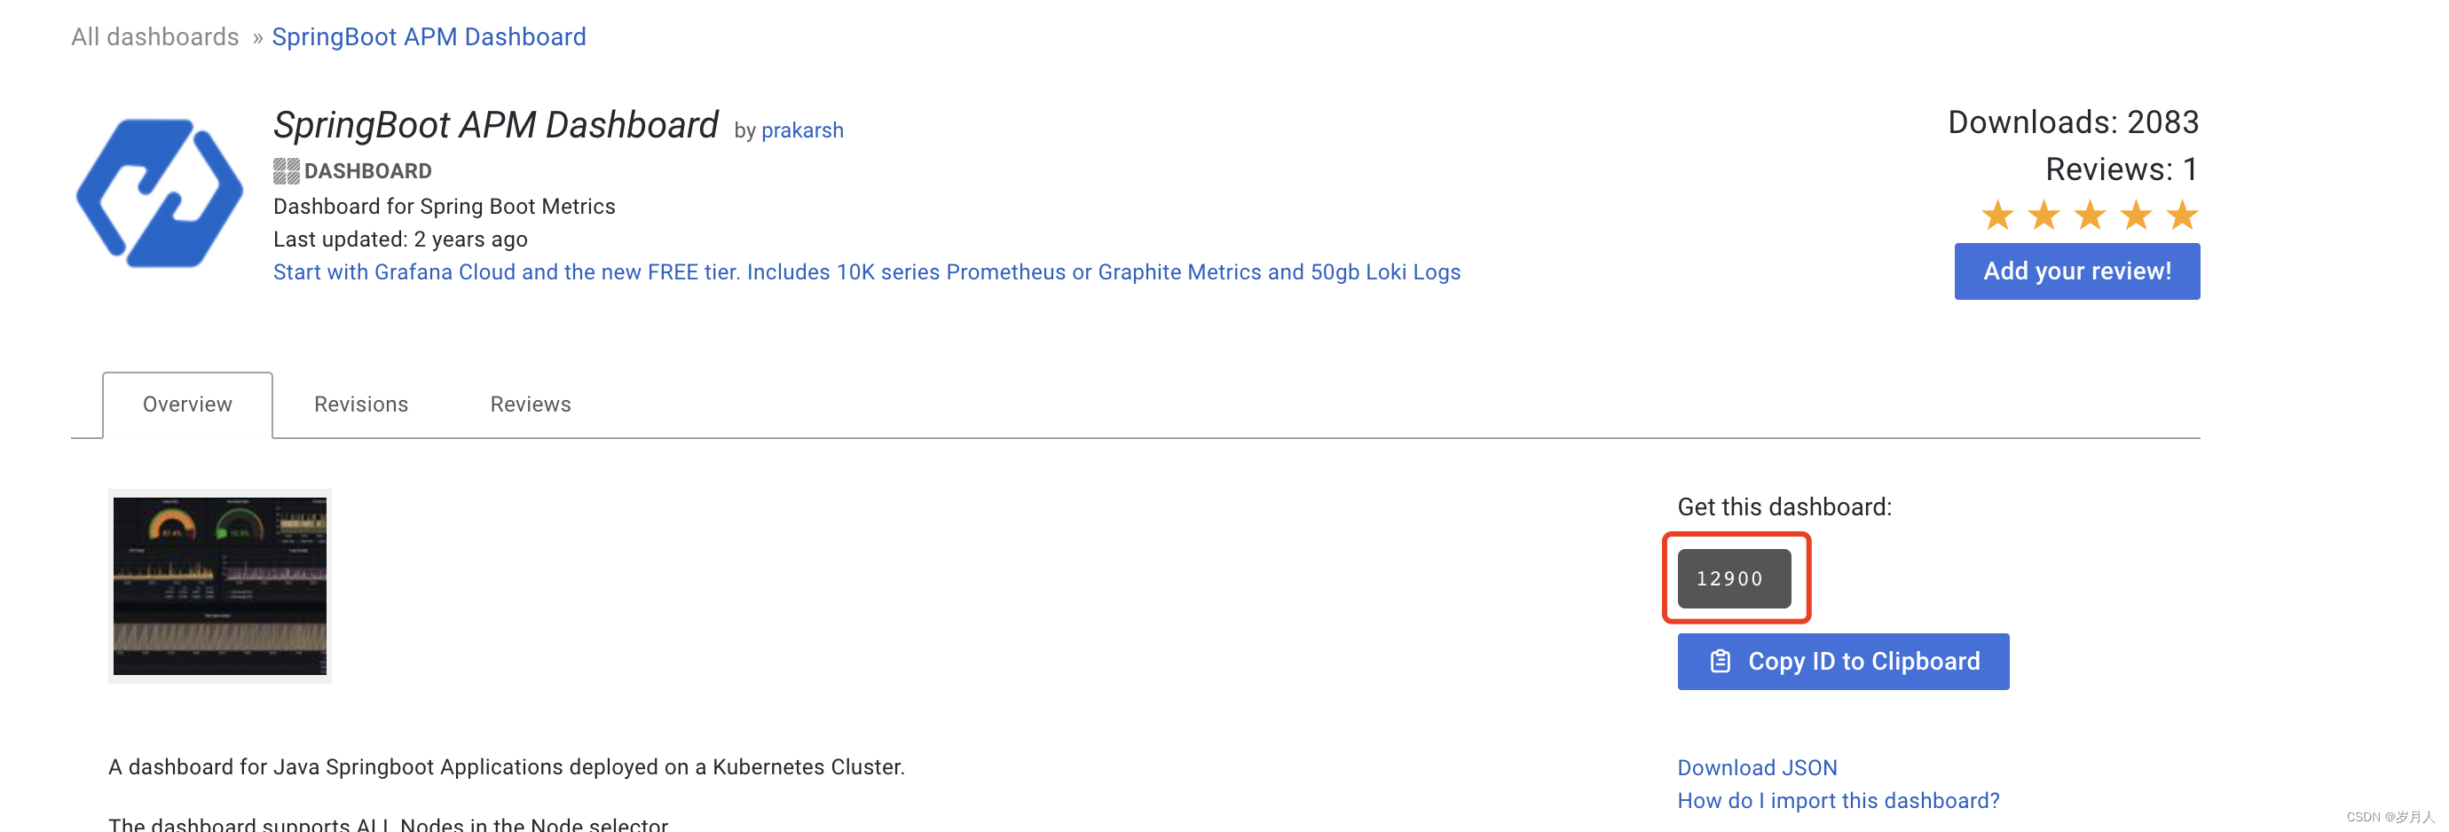Select the Overview tab
This screenshot has width=2449, height=832.
(x=187, y=404)
